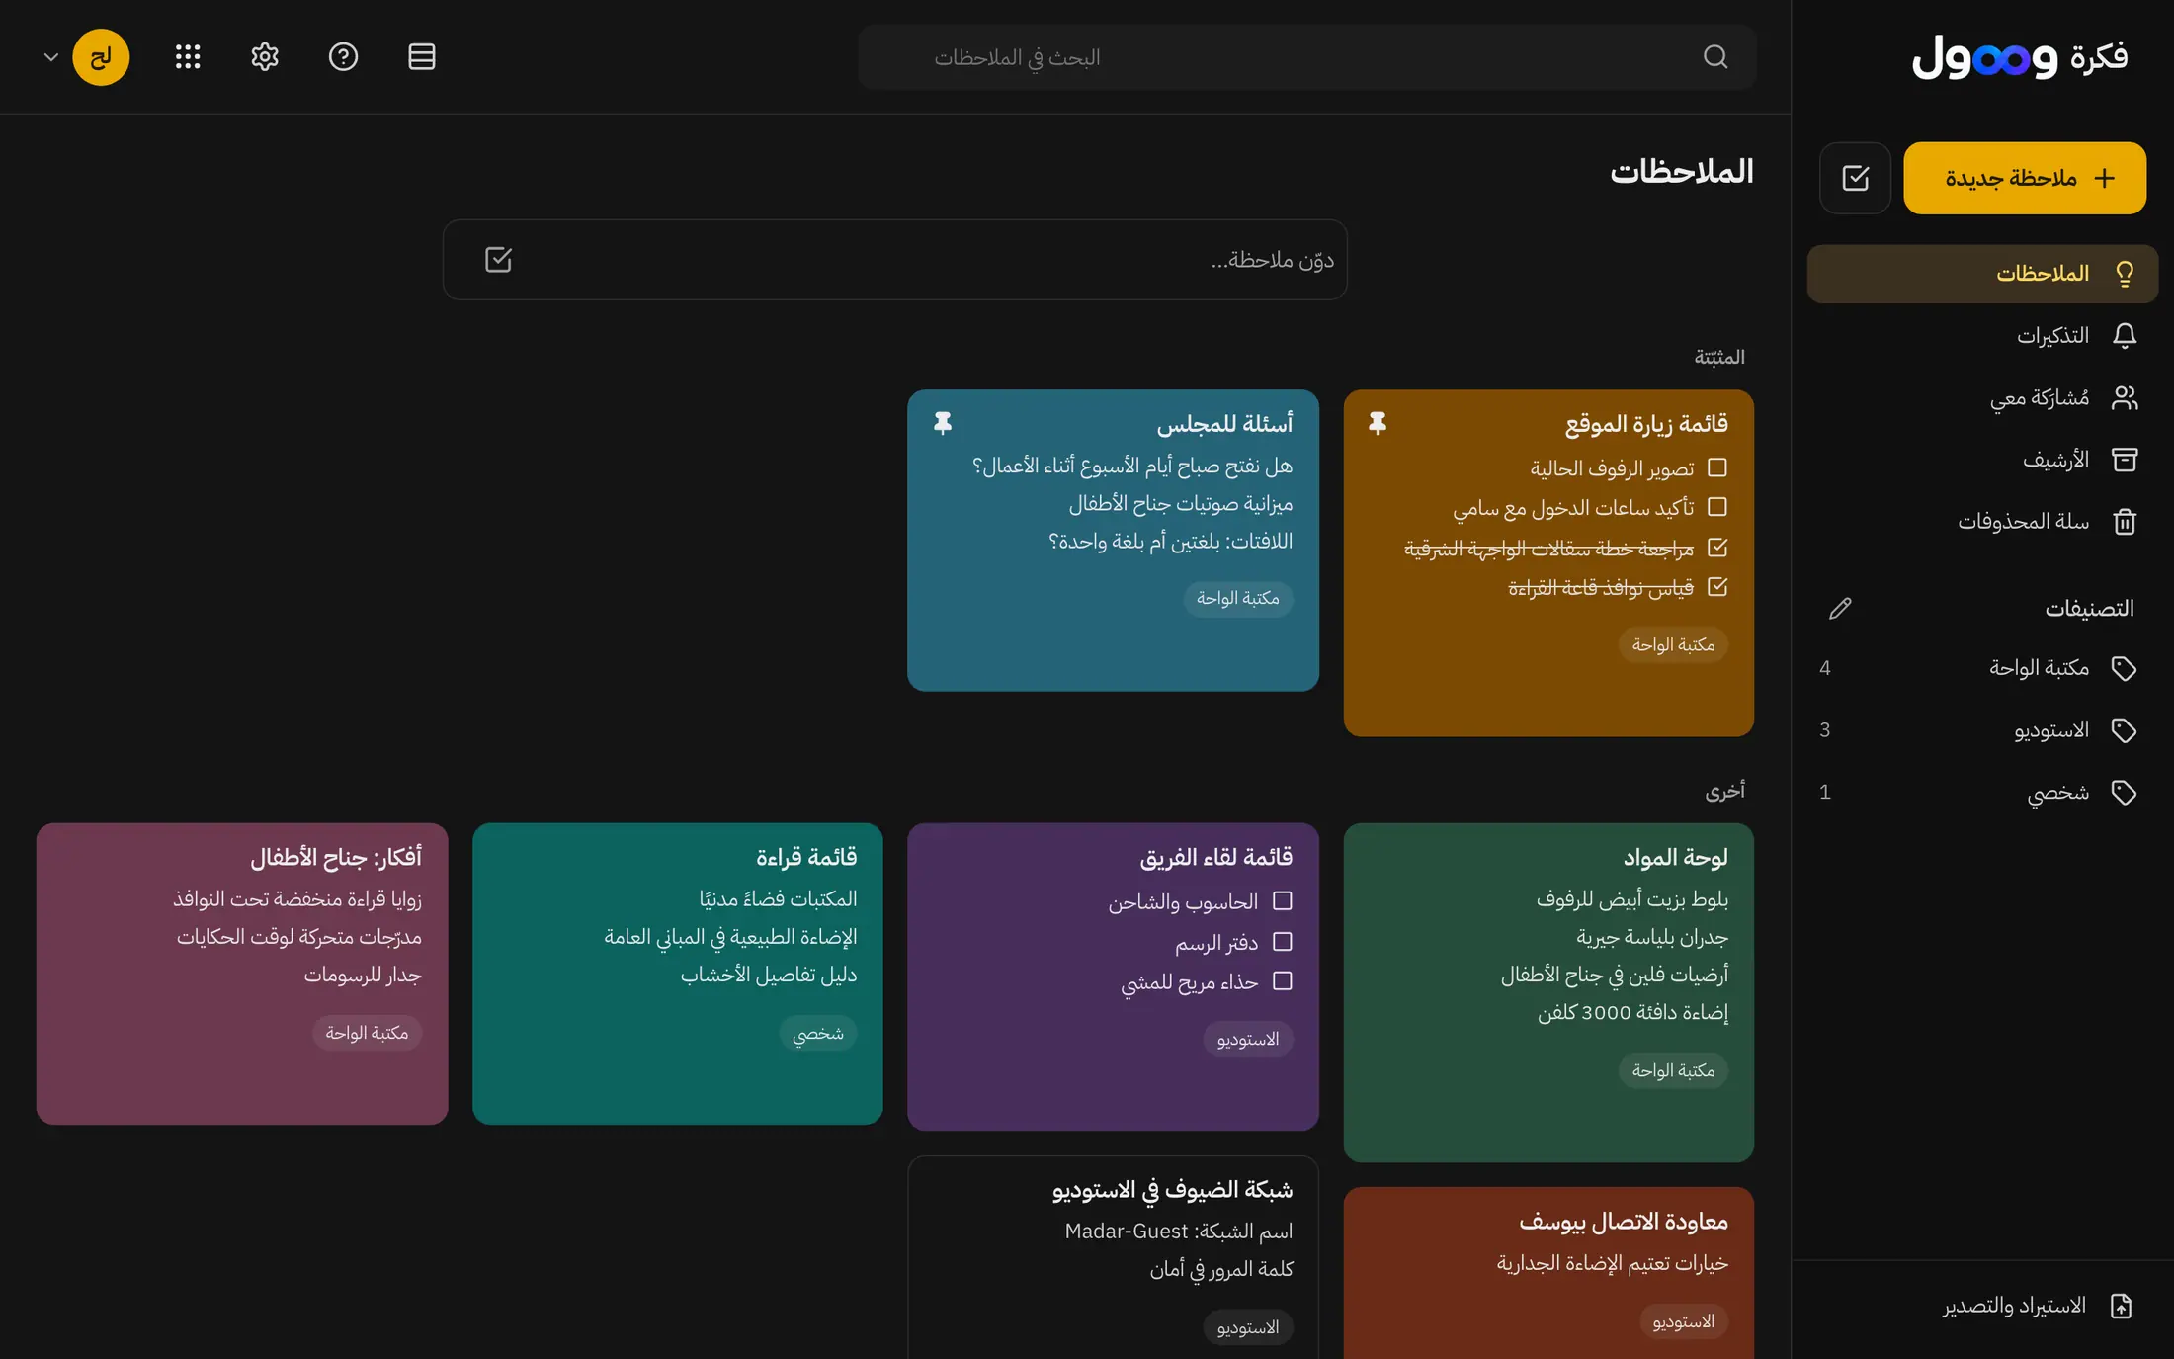Image resolution: width=2174 pixels, height=1359 pixels.
Task: Click the checklist icon in the دوّن ملاحظة box
Action: (498, 260)
